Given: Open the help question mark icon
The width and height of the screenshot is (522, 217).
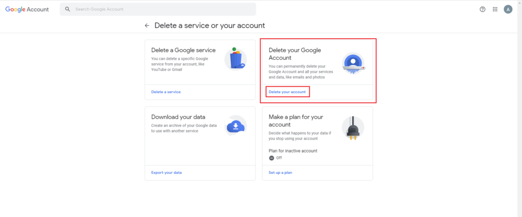Looking at the screenshot, I should tap(482, 9).
